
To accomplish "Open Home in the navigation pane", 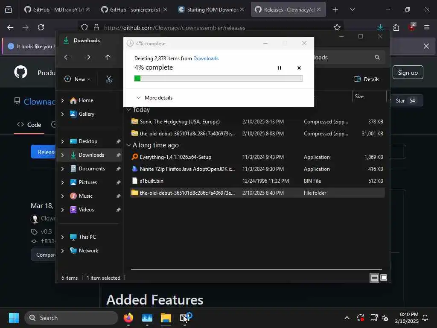I will pyautogui.click(x=86, y=100).
